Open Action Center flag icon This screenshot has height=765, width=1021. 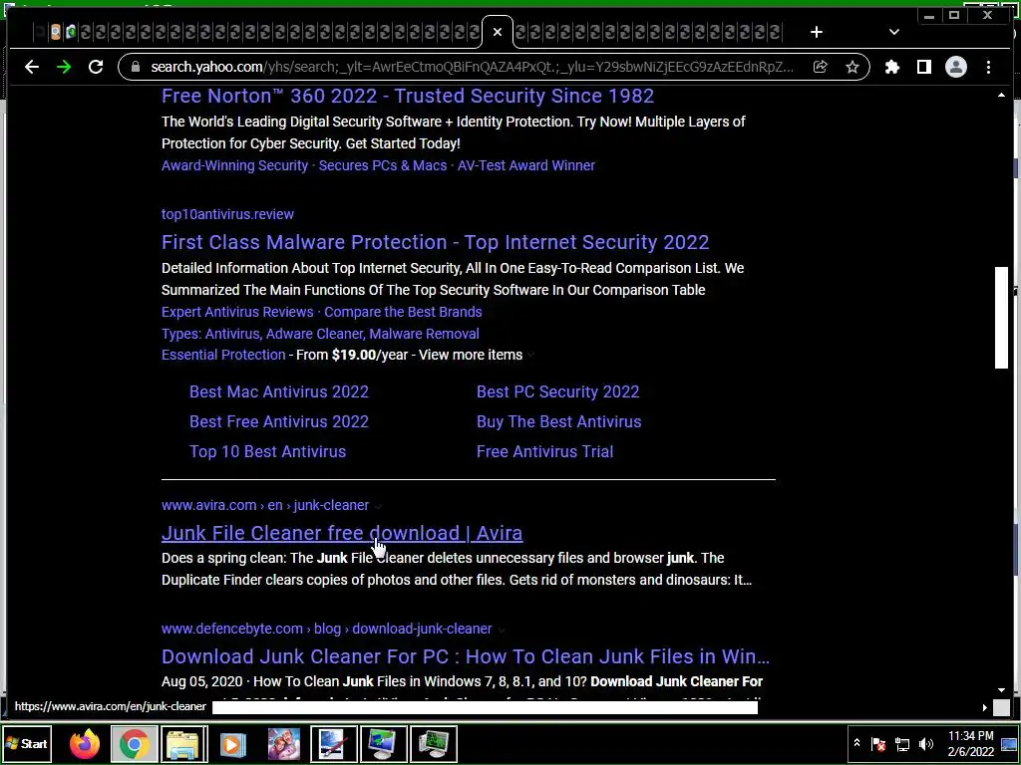pos(877,743)
